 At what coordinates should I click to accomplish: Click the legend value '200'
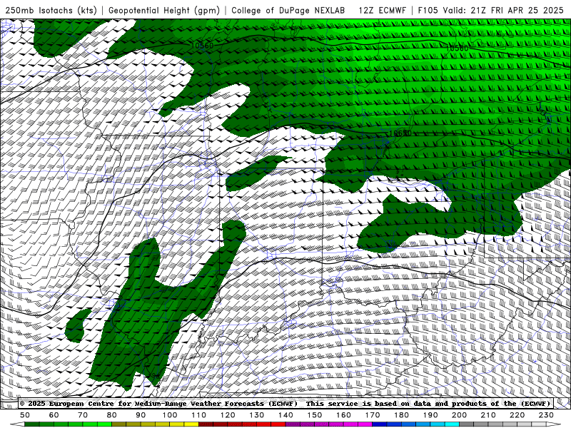459,415
